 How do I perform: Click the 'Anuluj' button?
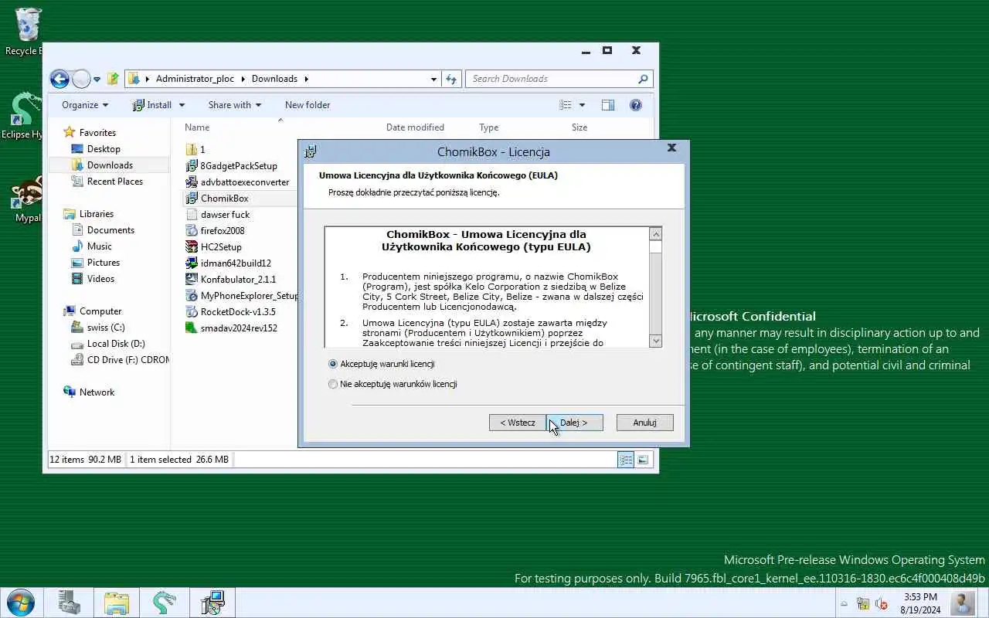click(645, 423)
